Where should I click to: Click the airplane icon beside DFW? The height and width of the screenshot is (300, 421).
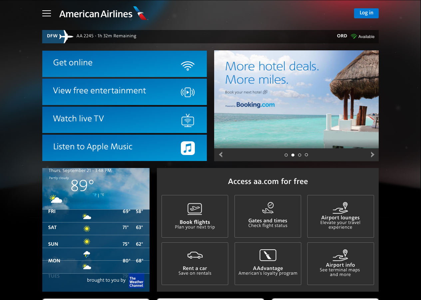(x=66, y=36)
